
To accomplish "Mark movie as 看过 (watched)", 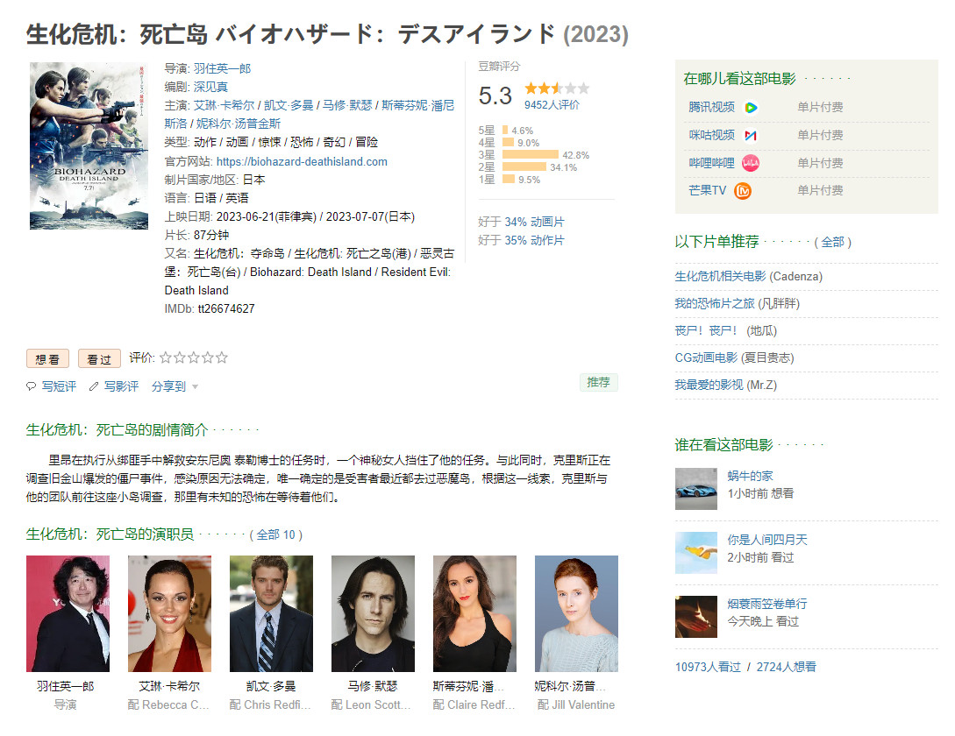I will tap(99, 358).
